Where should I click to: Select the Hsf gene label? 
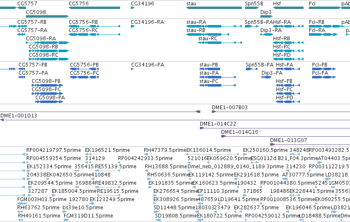click(x=277, y=4)
